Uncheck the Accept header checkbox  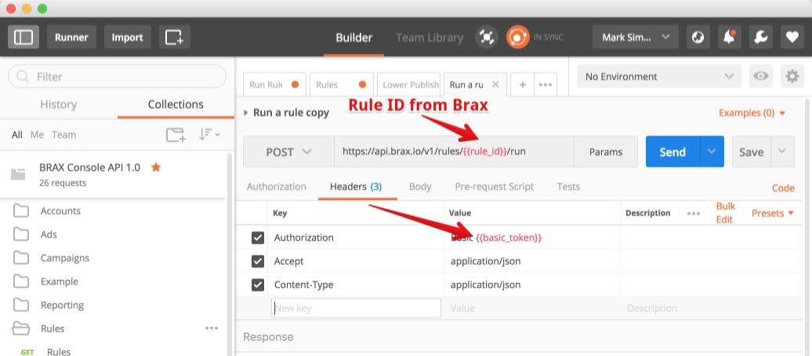(x=257, y=261)
